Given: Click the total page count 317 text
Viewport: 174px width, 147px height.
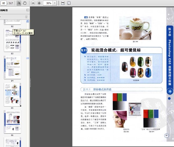Looking at the screenshot, I should click(11, 3).
